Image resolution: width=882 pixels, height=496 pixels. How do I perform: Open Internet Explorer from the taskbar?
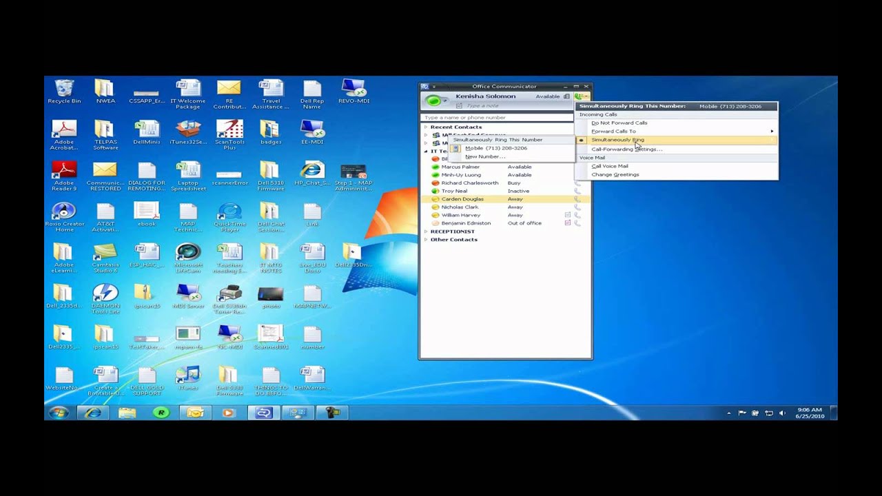[92, 413]
